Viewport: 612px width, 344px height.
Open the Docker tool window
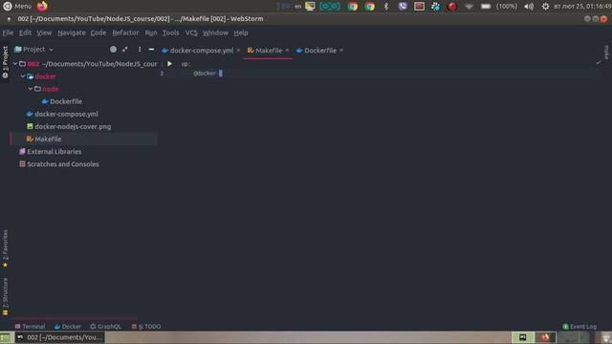(x=68, y=327)
